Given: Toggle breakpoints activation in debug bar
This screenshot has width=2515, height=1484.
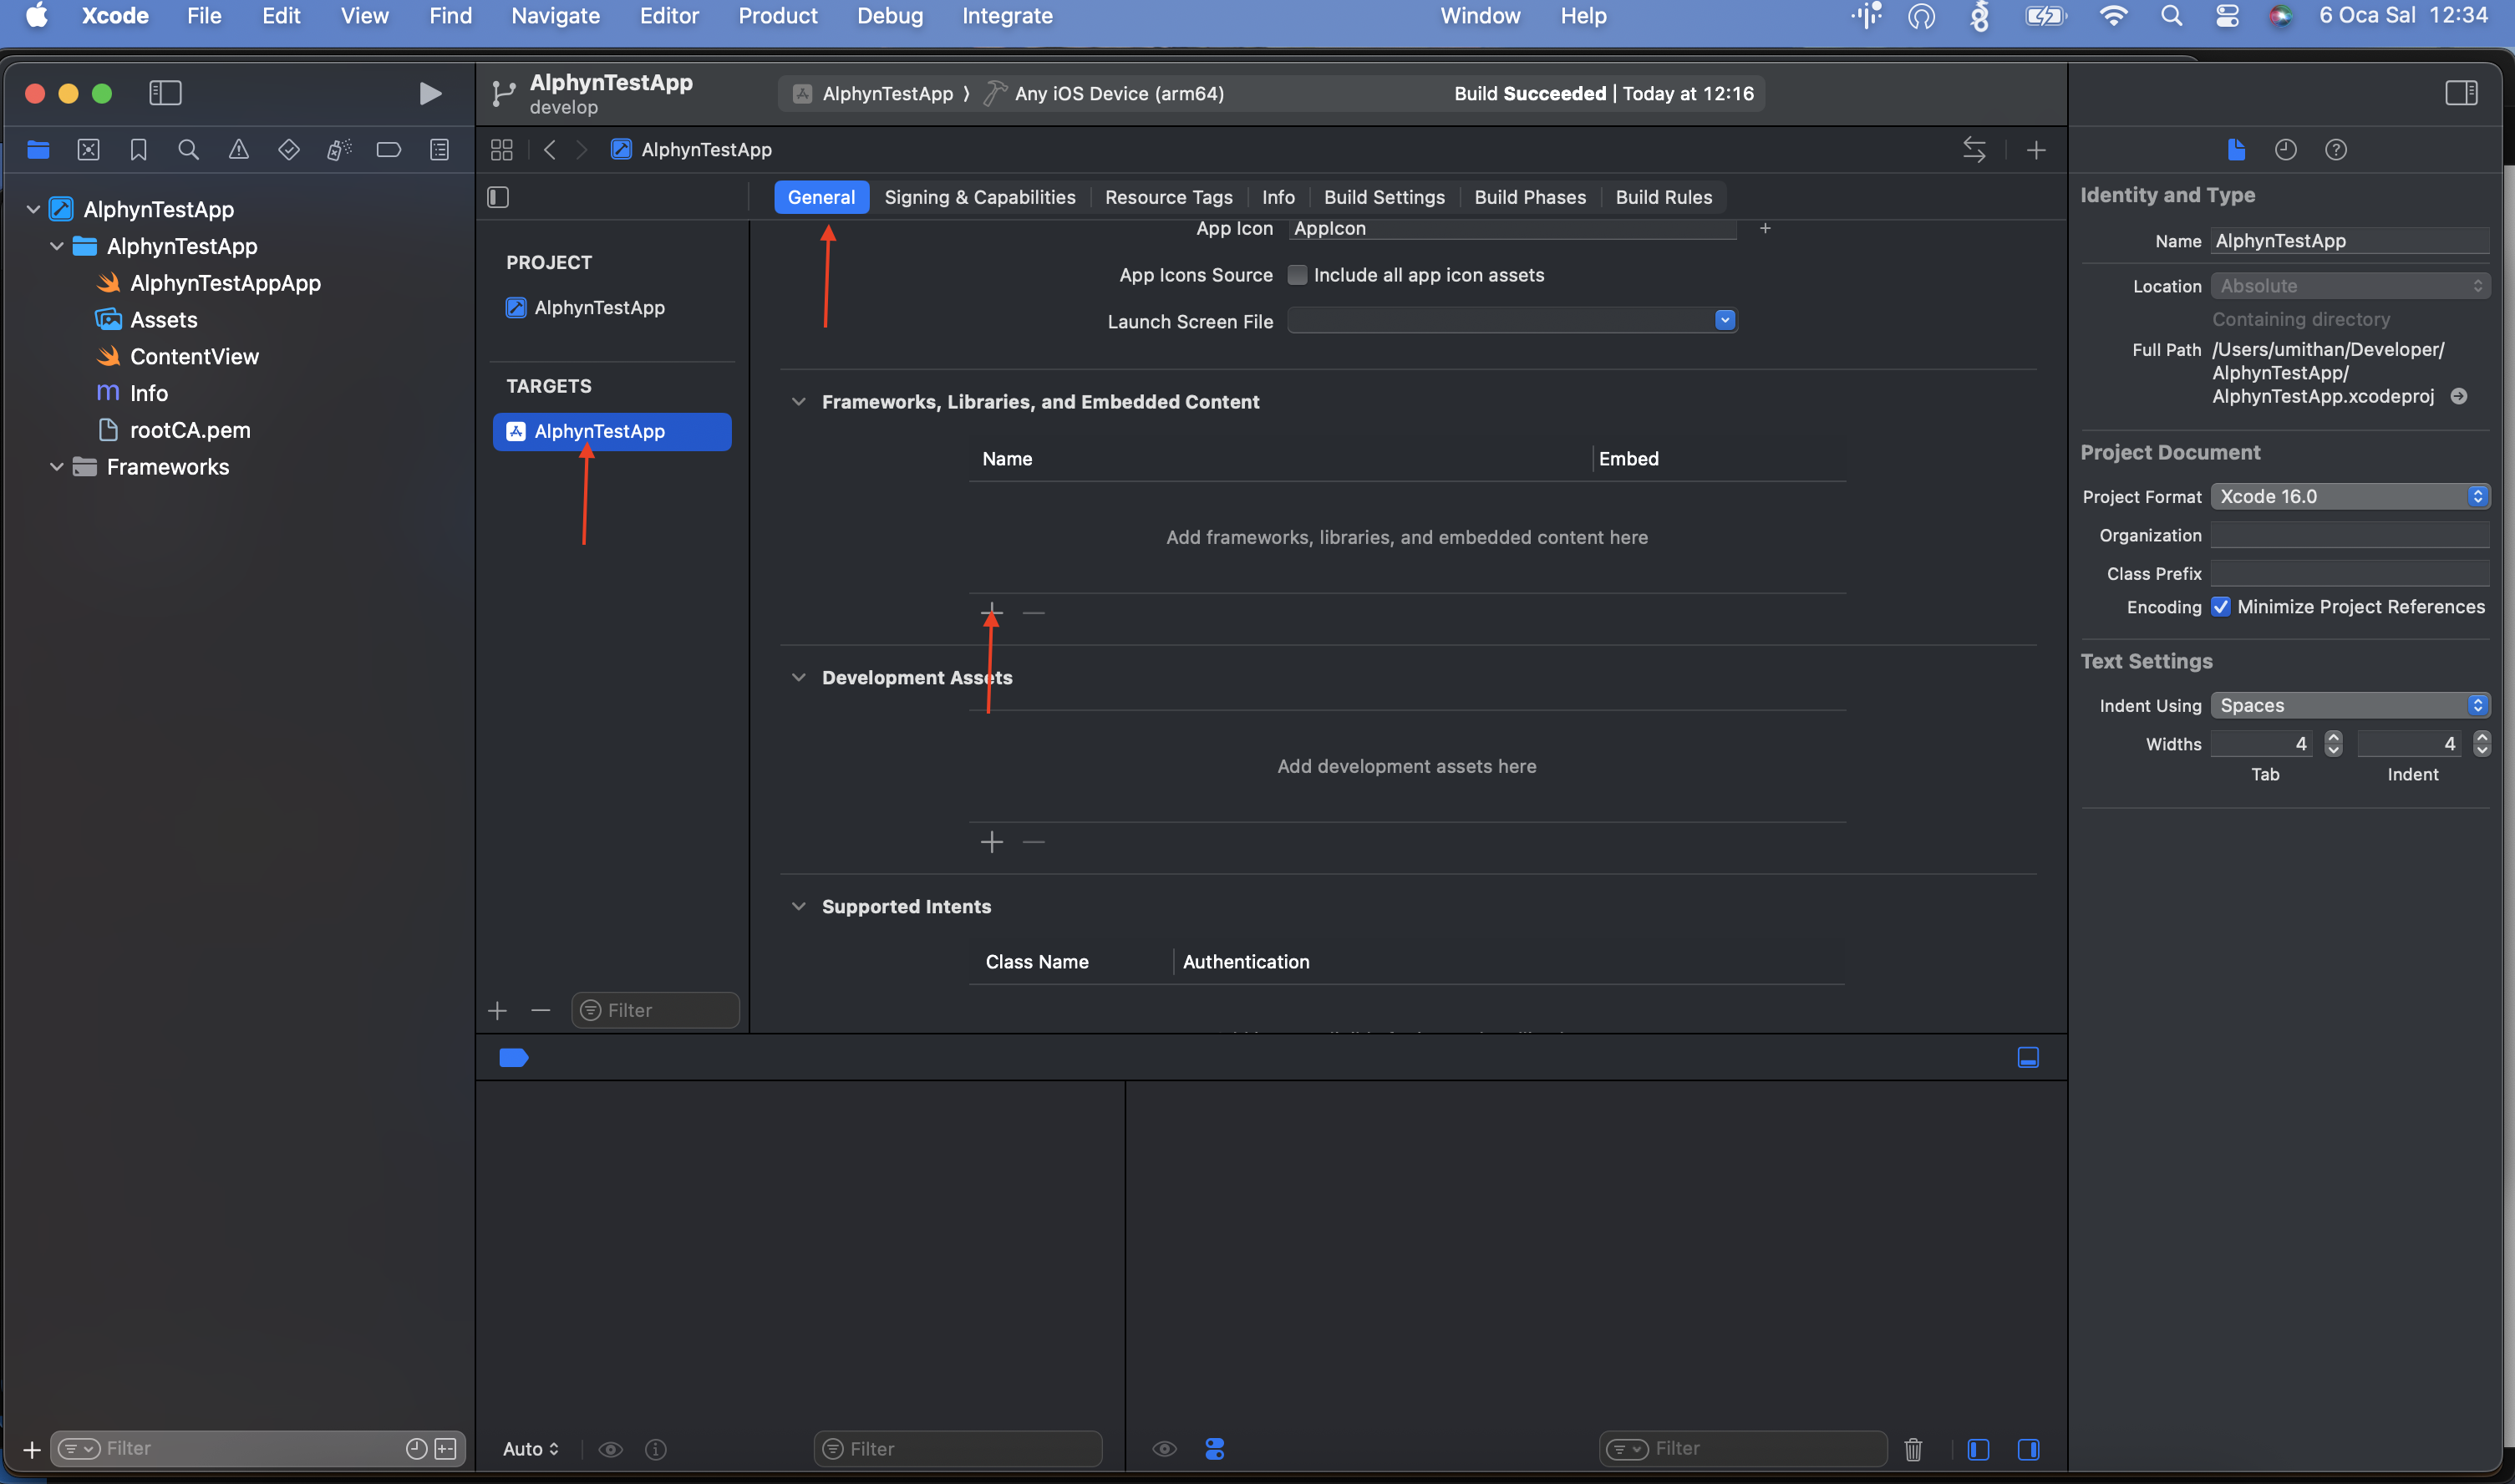Looking at the screenshot, I should point(513,1058).
